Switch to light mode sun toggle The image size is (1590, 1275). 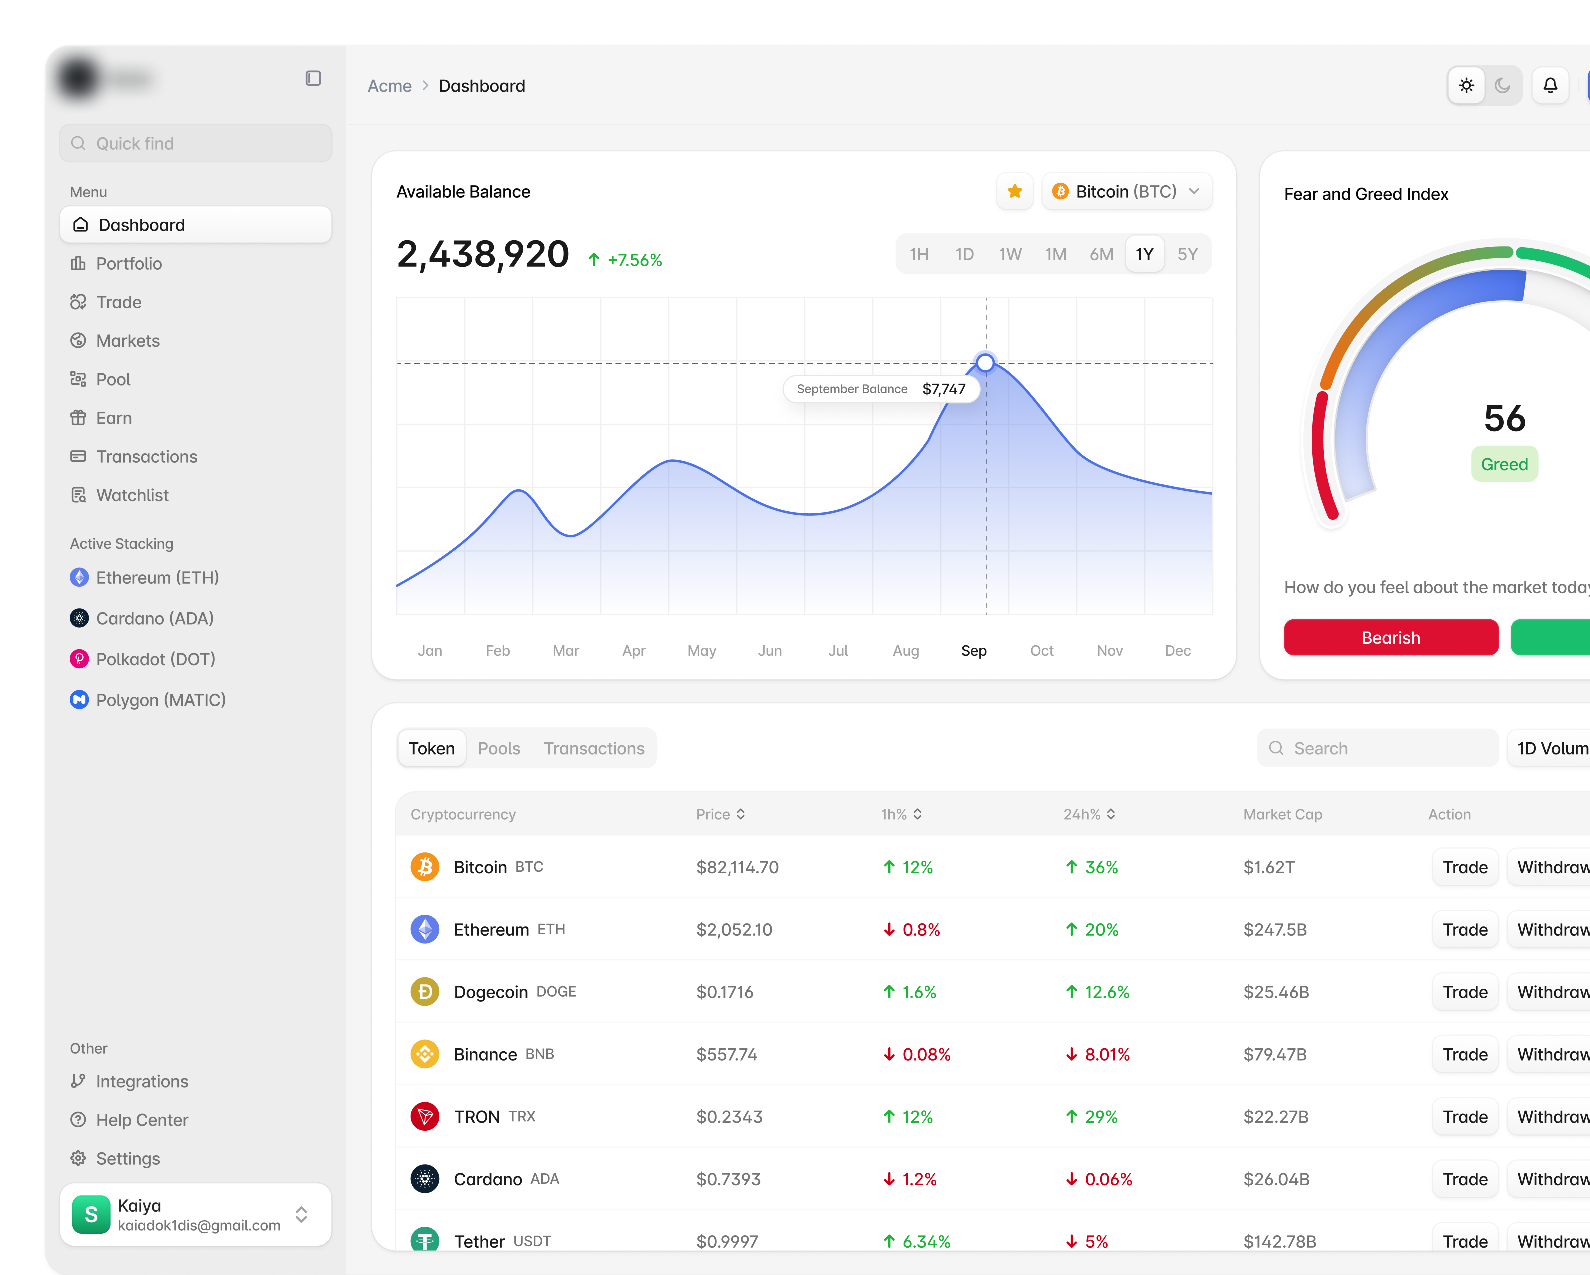pyautogui.click(x=1466, y=85)
